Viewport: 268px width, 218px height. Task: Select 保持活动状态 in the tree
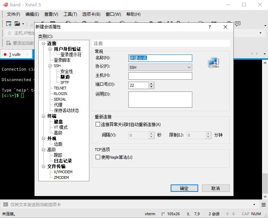coord(67,110)
